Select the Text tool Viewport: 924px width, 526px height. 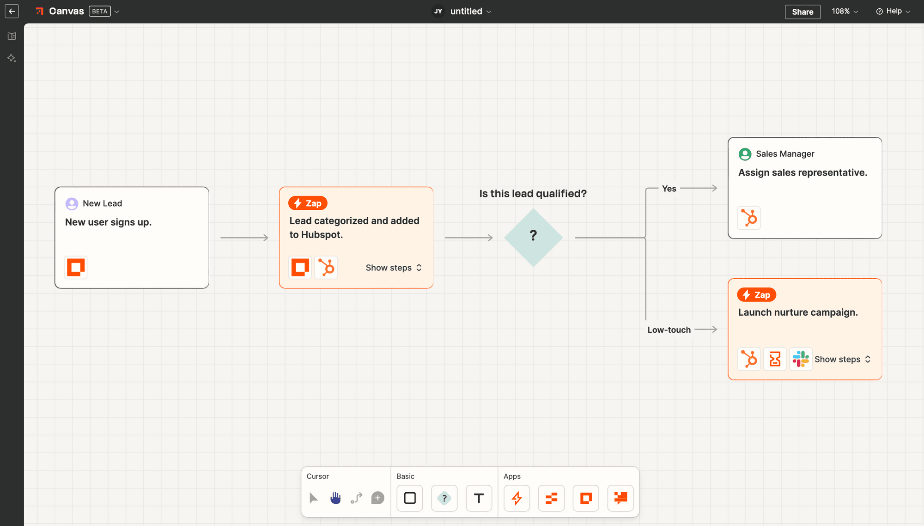pos(479,497)
